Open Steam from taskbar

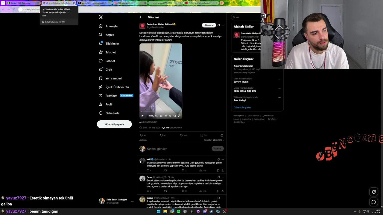tap(211, 211)
